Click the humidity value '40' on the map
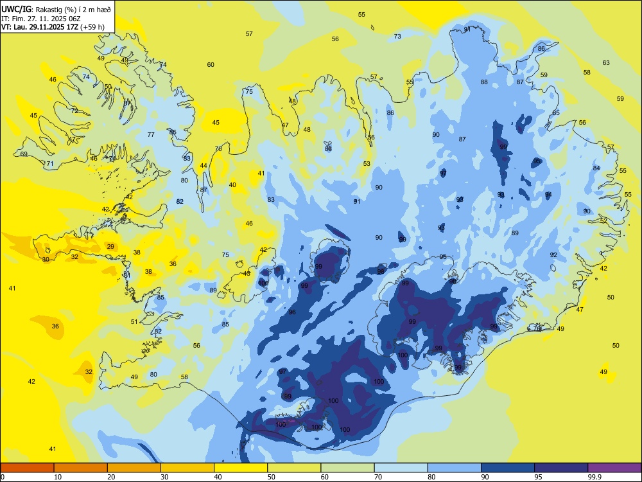This screenshot has width=642, height=482. (232, 185)
